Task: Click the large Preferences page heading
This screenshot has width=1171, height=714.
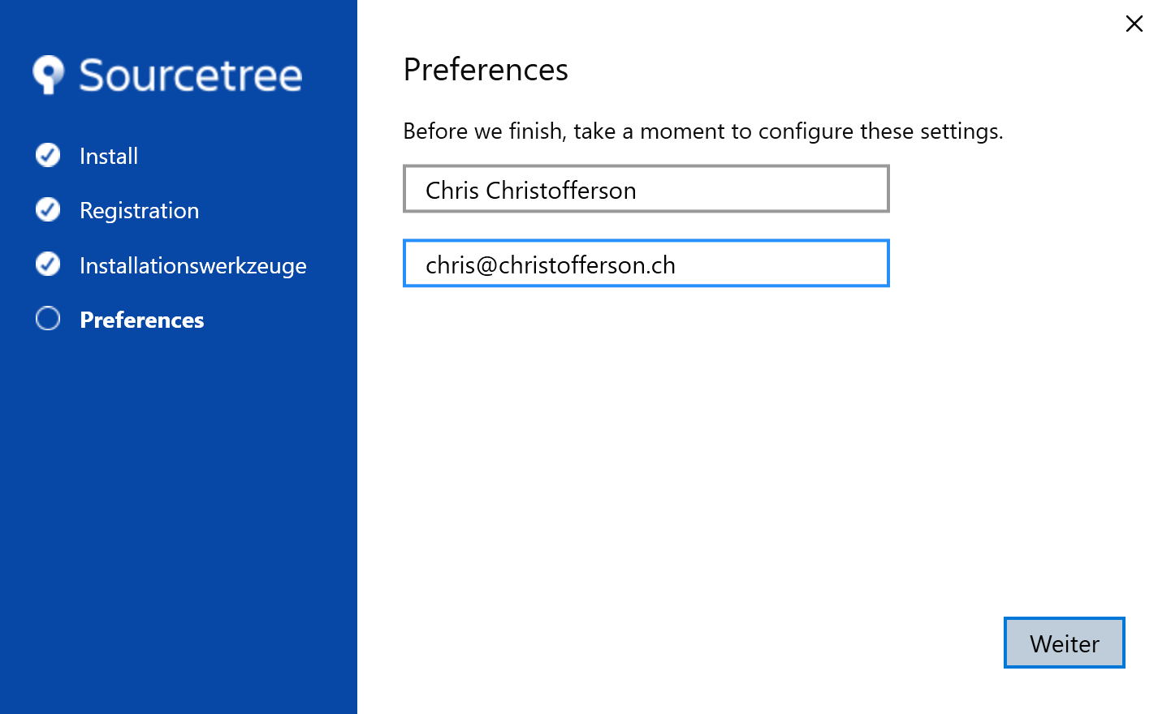Action: [486, 70]
